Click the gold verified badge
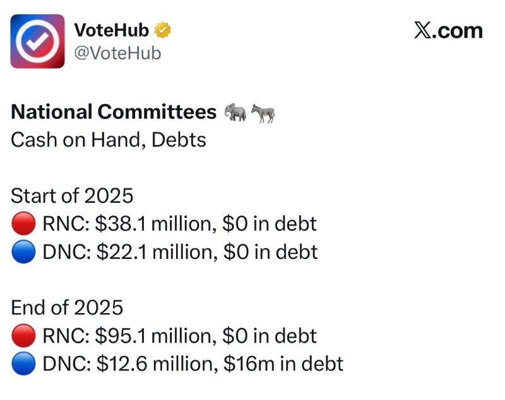Viewport: 505px width, 400px height. (163, 30)
